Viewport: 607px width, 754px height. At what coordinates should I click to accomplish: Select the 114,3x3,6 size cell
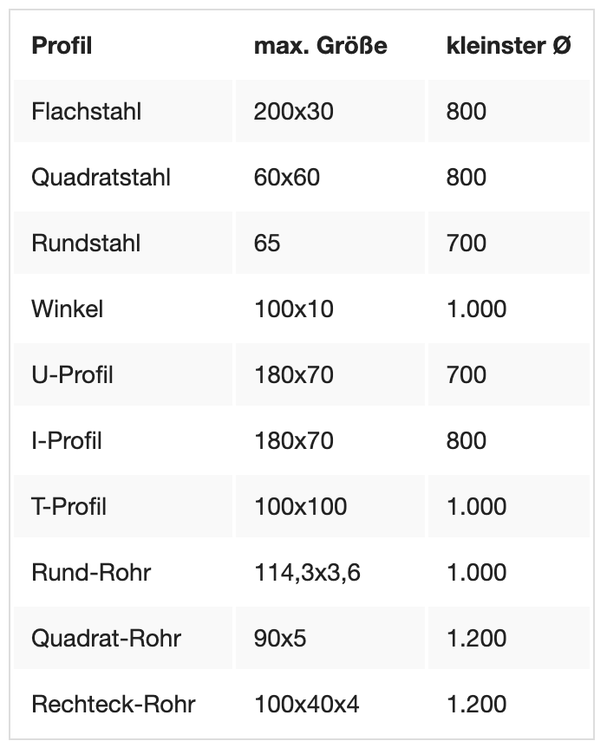pos(307,573)
